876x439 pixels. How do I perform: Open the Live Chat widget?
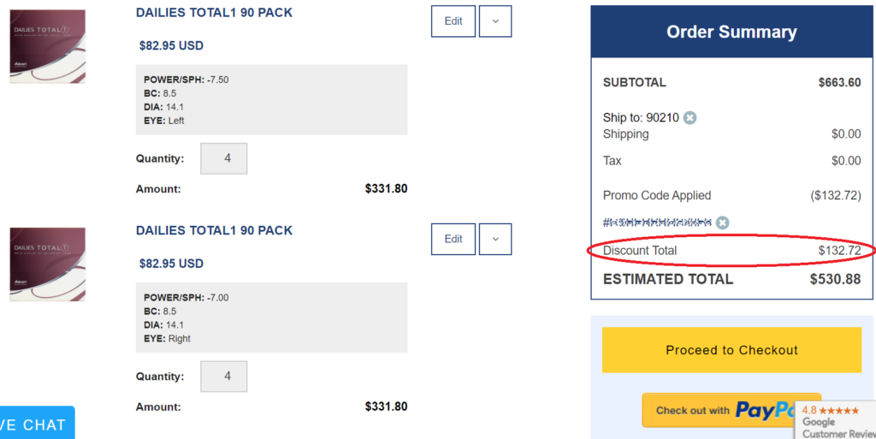tap(34, 424)
